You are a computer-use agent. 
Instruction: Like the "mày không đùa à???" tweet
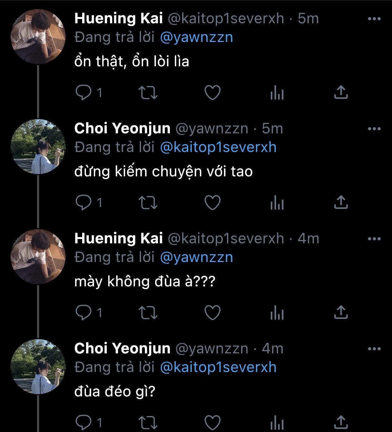[x=213, y=313]
